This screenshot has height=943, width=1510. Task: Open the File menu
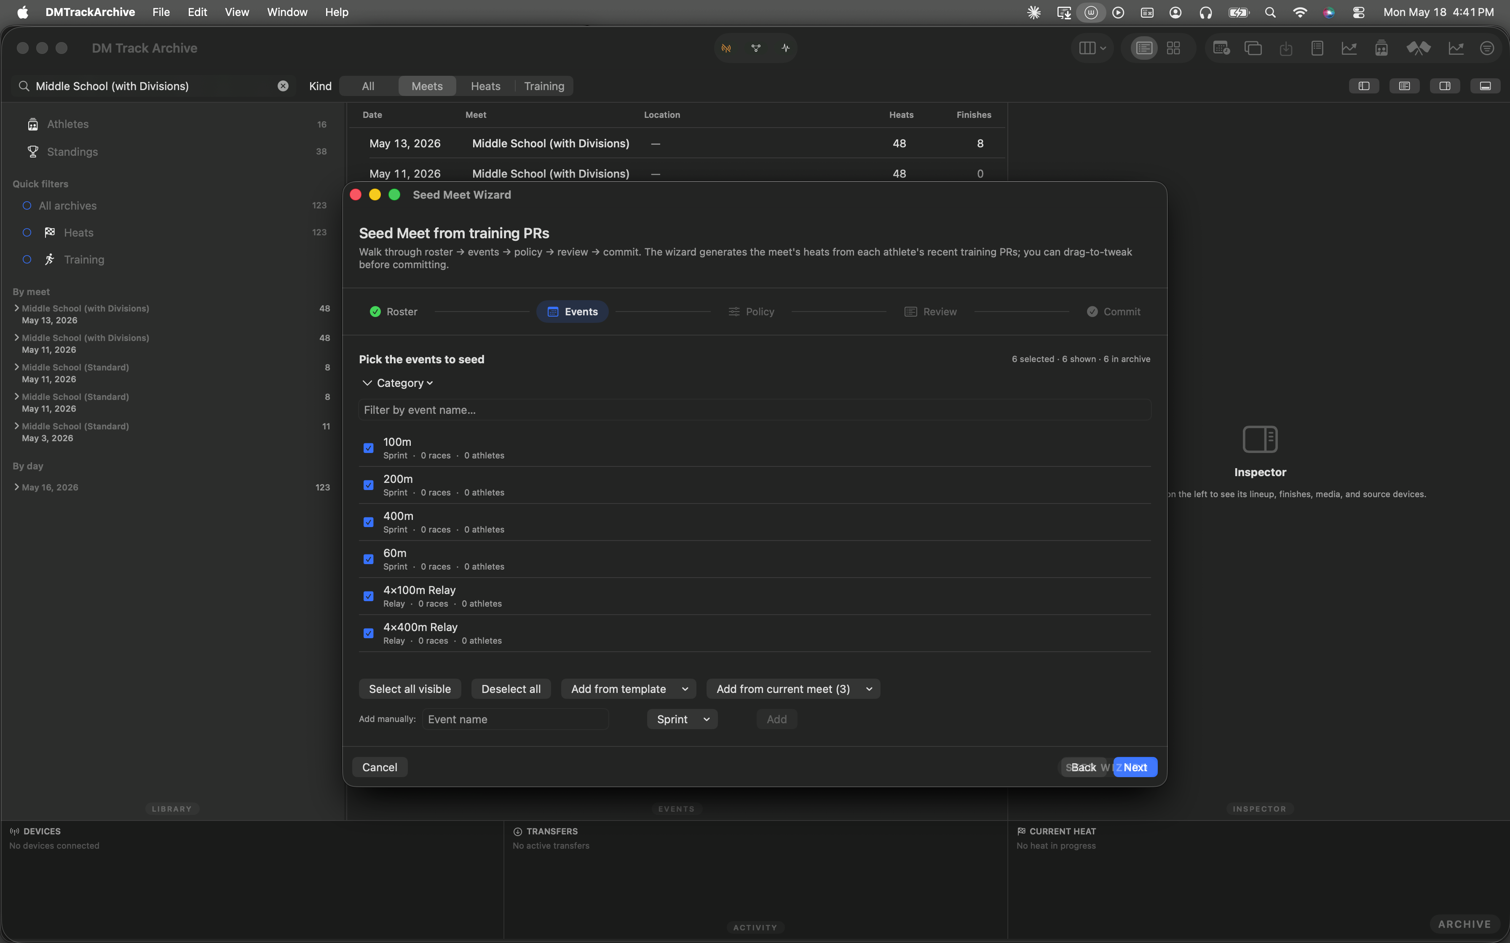tap(161, 13)
